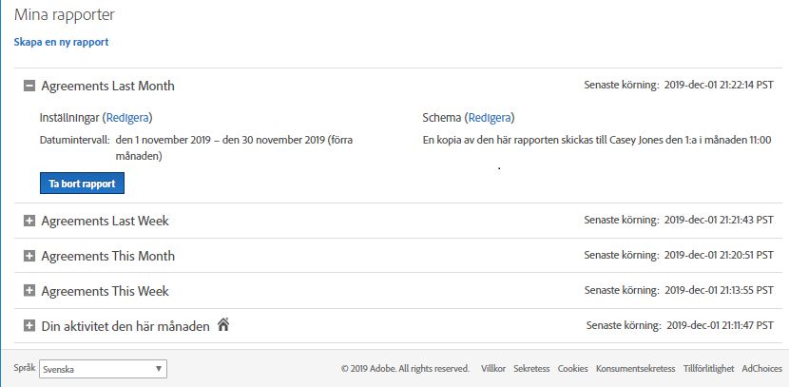Edit Inställningar via the Redigera link
The width and height of the screenshot is (789, 387).
point(127,118)
